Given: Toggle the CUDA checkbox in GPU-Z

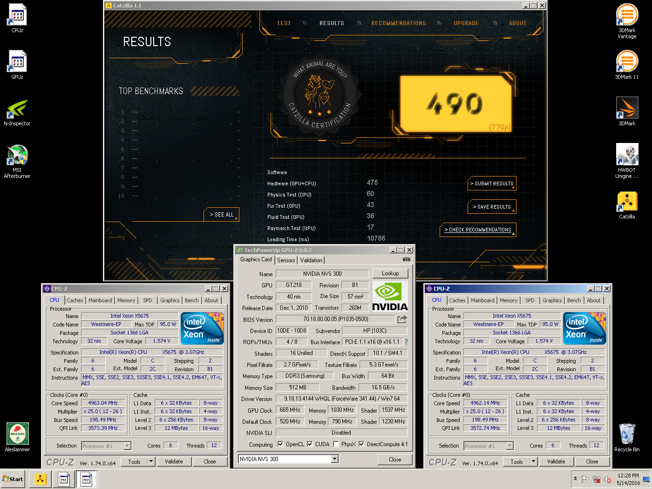Looking at the screenshot, I should click(310, 444).
